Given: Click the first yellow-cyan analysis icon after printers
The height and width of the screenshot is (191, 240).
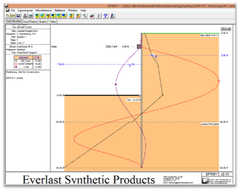Looking at the screenshot, I should [37, 16].
